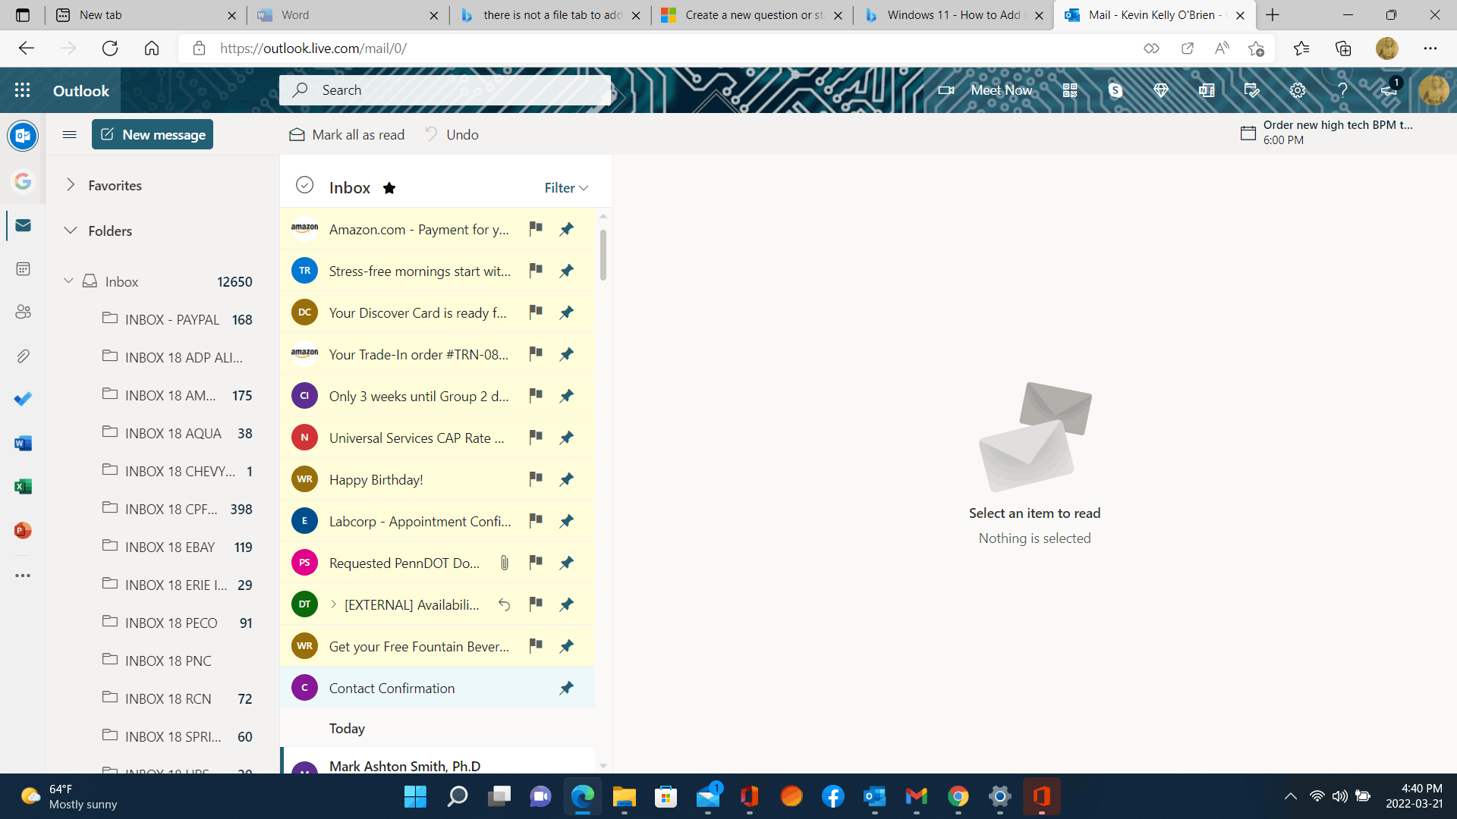
Task: Open the Calendar view in left rail
Action: point(23,268)
